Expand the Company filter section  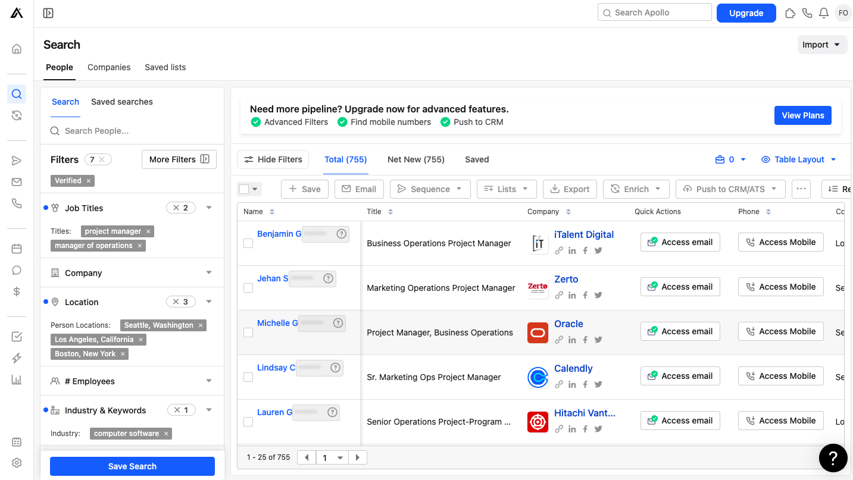208,273
